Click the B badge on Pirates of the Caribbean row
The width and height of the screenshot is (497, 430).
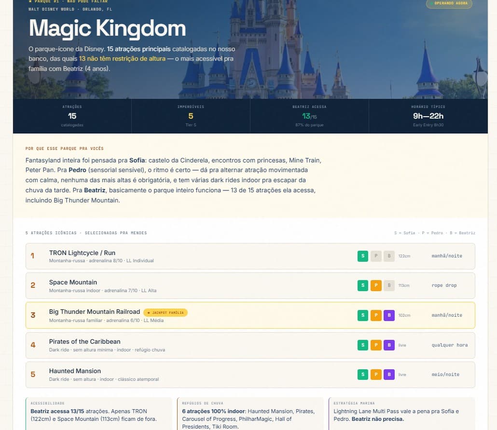[389, 345]
